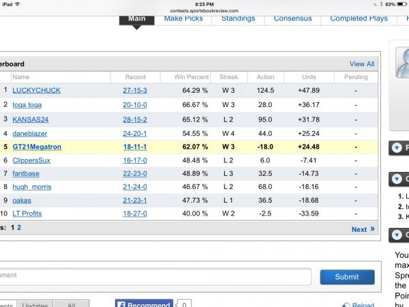Go to the Completed Plays tab
Screen dimensions: 409x307
(x=359, y=18)
